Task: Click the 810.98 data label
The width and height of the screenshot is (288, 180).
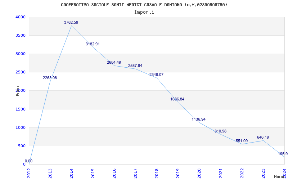Action: [220, 131]
